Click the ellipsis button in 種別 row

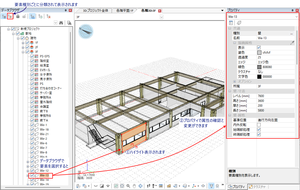tap(291, 33)
